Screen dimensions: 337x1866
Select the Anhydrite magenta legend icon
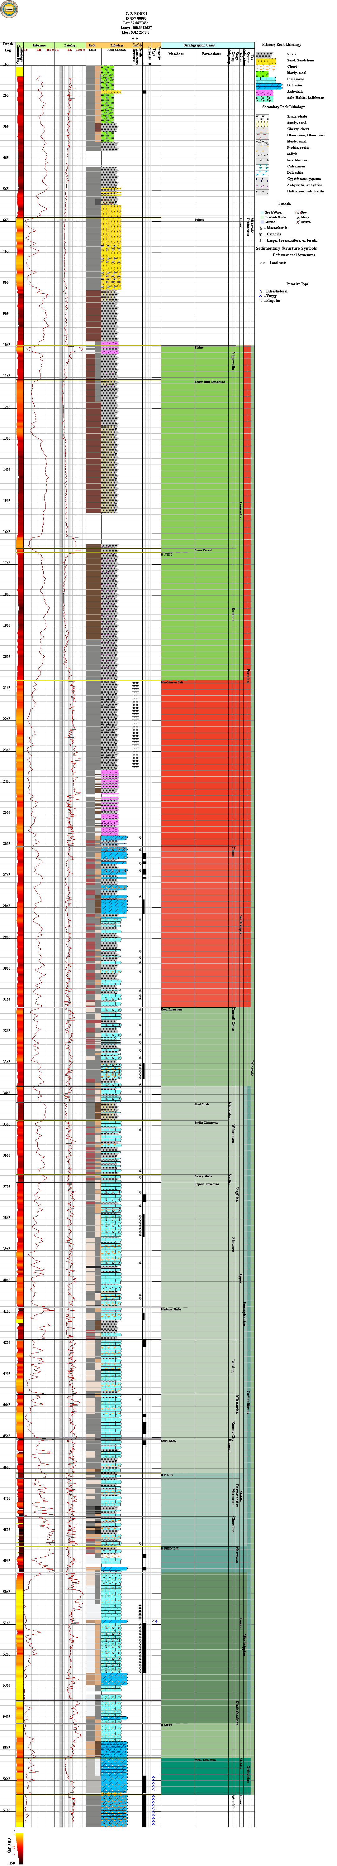pyautogui.click(x=265, y=93)
